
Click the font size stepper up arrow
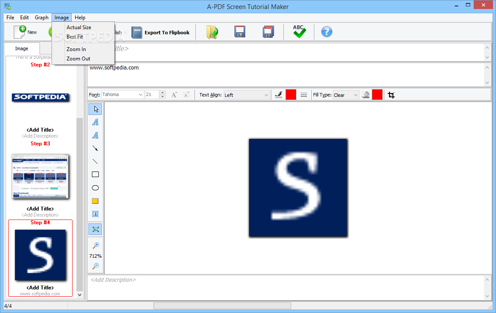click(x=163, y=93)
